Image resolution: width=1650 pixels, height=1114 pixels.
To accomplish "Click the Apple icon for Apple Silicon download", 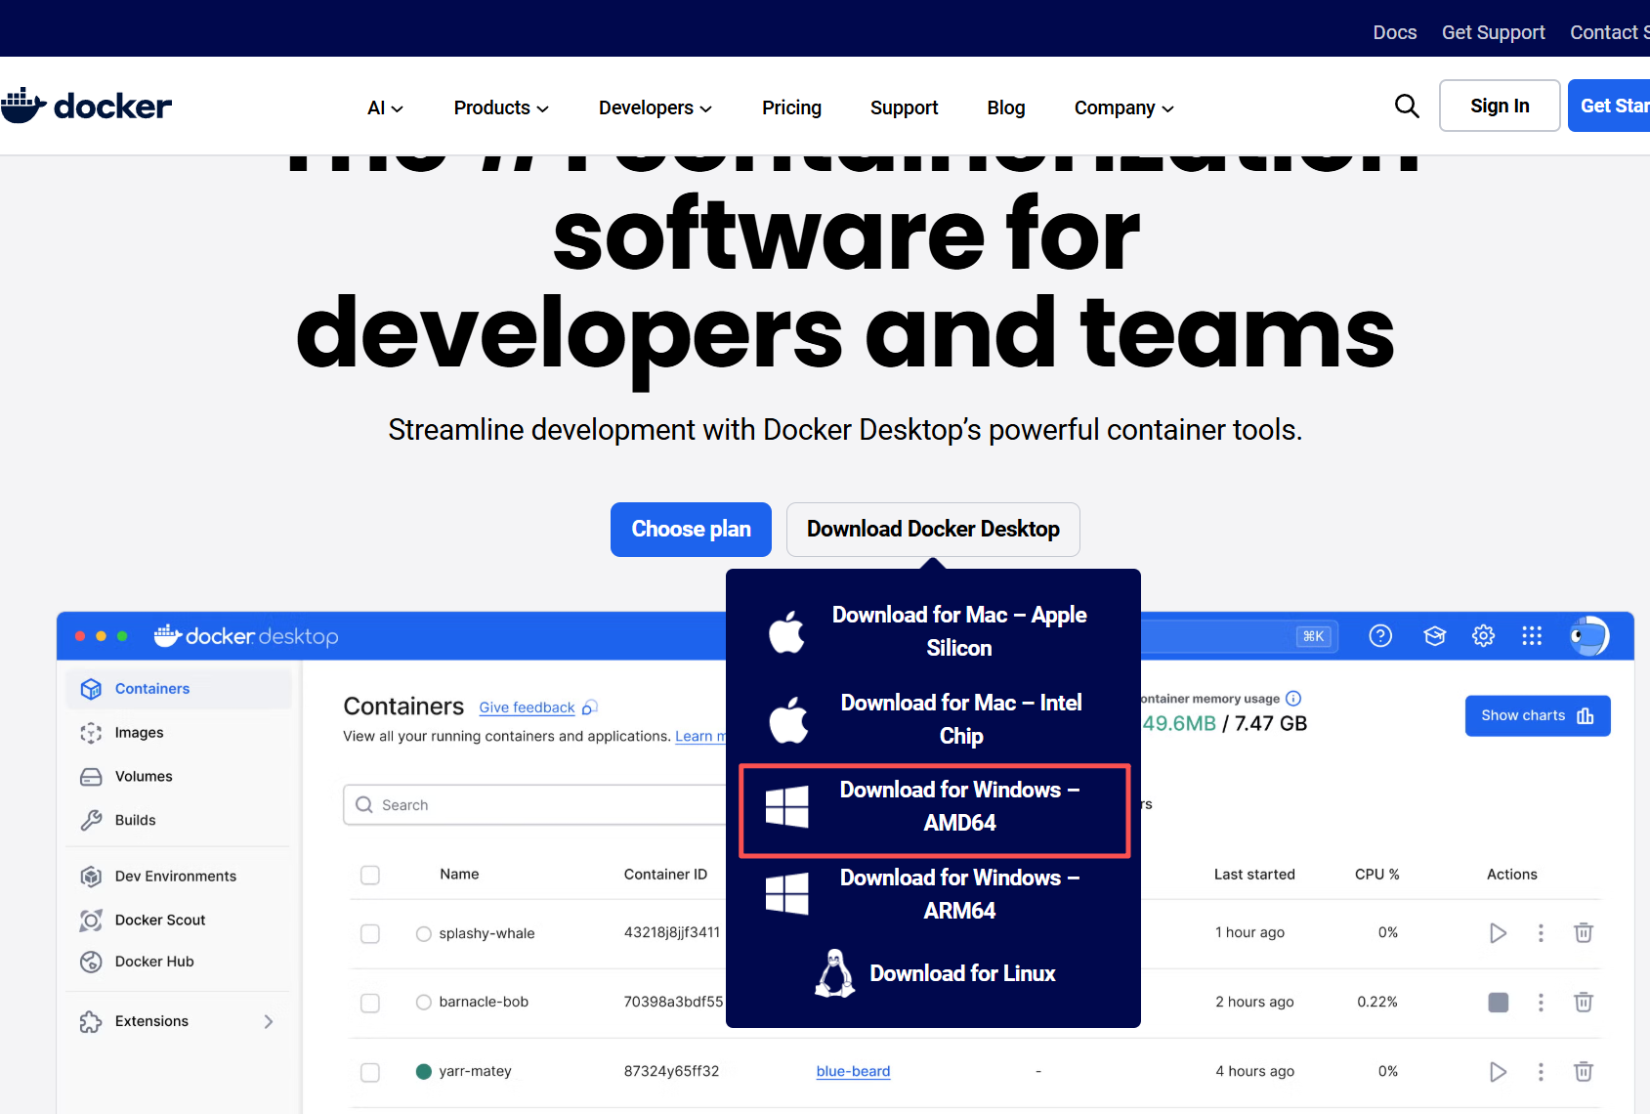I will coord(787,631).
